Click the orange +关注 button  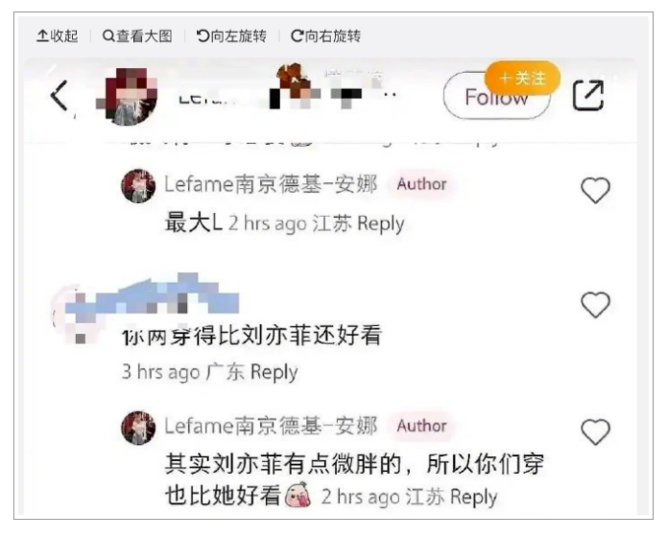pyautogui.click(x=522, y=79)
